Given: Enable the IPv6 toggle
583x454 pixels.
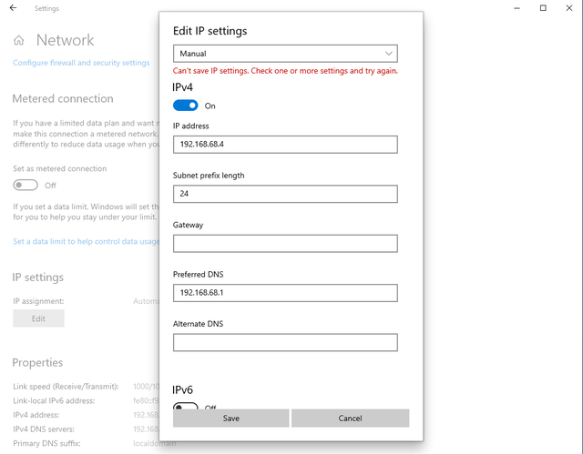Looking at the screenshot, I should 185,408.
